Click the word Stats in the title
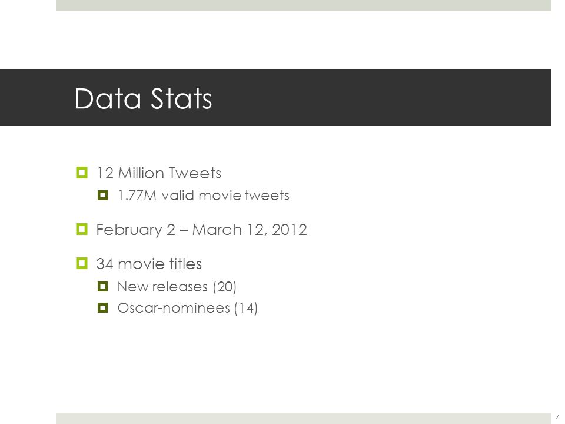The width and height of the screenshot is (565, 424). point(181,98)
